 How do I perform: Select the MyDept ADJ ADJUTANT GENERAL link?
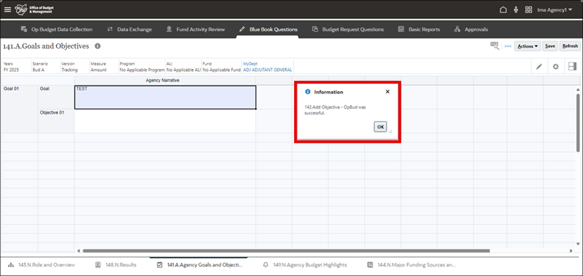tap(267, 70)
